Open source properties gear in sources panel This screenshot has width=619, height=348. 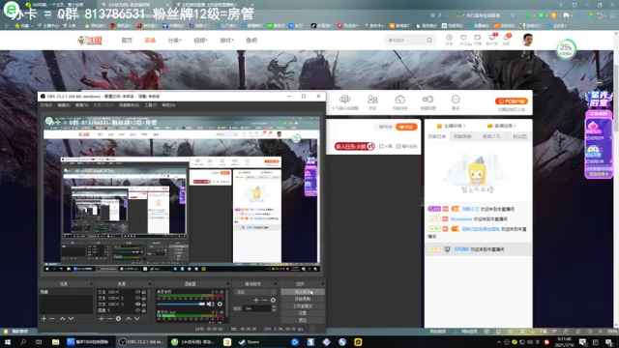coord(118,318)
